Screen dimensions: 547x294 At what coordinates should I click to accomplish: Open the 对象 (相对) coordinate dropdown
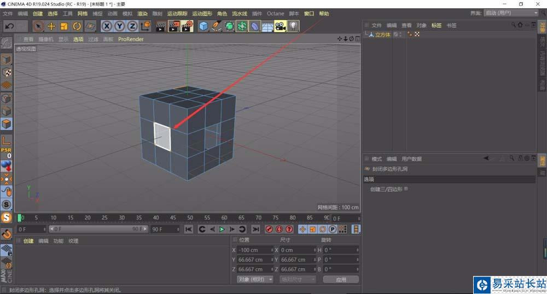pos(255,279)
